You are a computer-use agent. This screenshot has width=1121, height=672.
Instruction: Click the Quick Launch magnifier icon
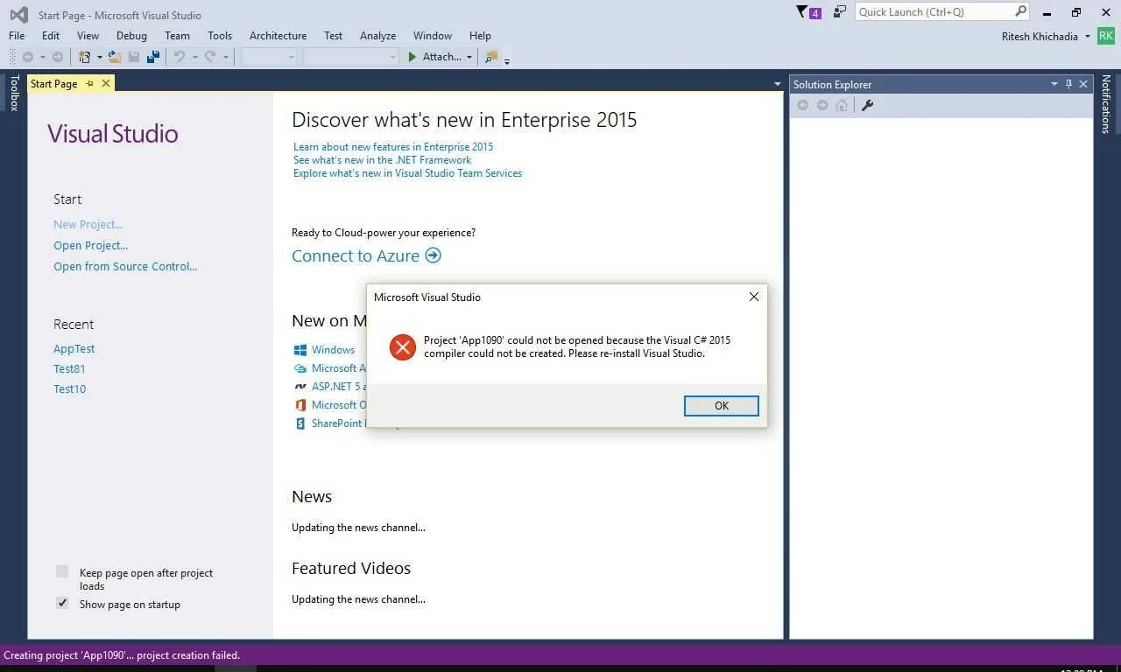[1020, 11]
